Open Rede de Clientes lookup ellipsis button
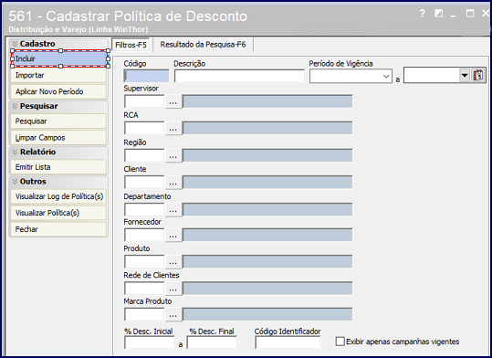 coord(173,289)
